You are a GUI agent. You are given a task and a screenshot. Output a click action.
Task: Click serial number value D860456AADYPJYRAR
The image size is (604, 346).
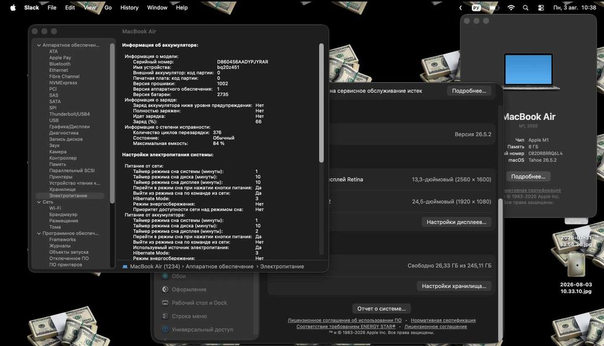242,62
